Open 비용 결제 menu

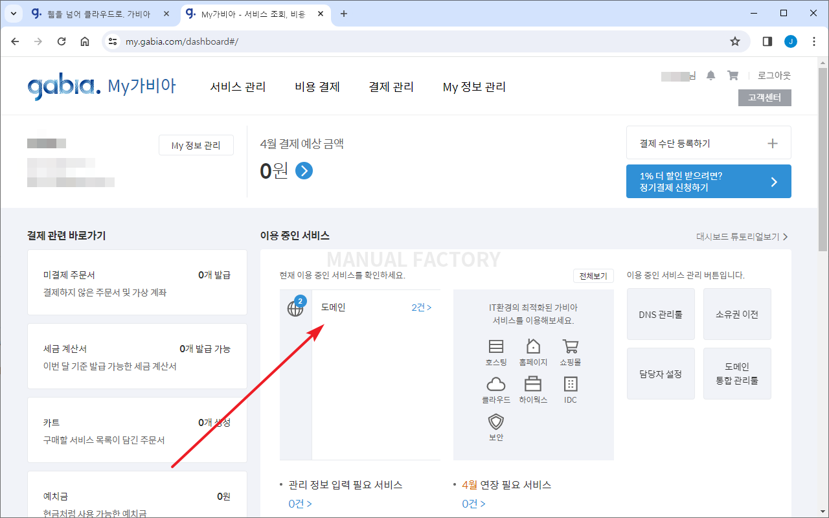[317, 87]
